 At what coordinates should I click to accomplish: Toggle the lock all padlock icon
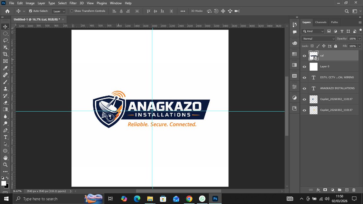335,46
